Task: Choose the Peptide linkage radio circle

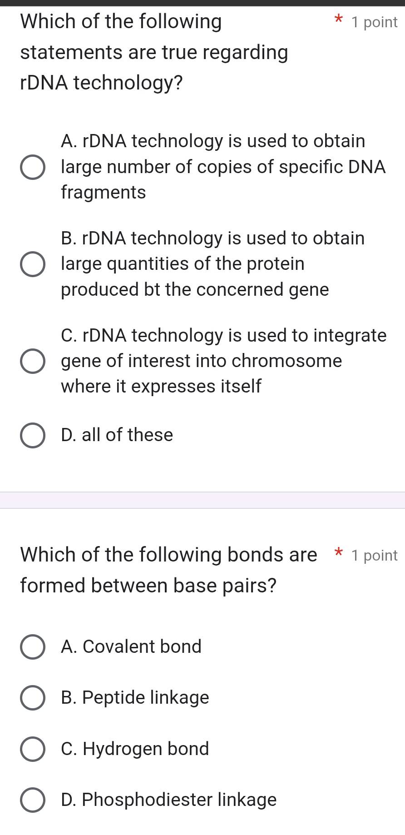Action: pos(33,698)
